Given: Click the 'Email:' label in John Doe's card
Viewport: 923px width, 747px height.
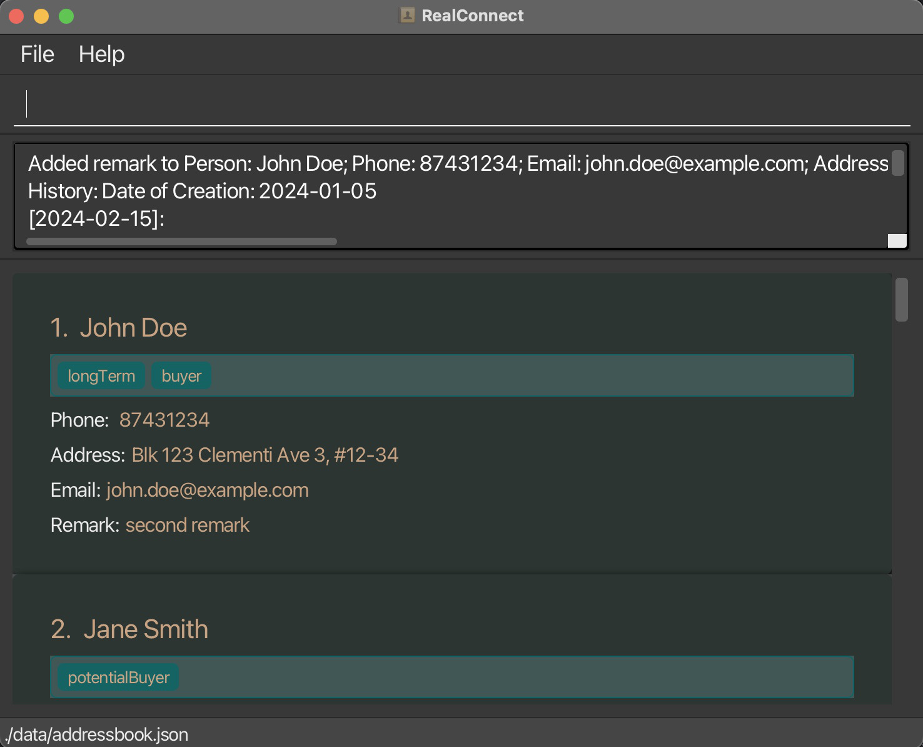Looking at the screenshot, I should (76, 490).
